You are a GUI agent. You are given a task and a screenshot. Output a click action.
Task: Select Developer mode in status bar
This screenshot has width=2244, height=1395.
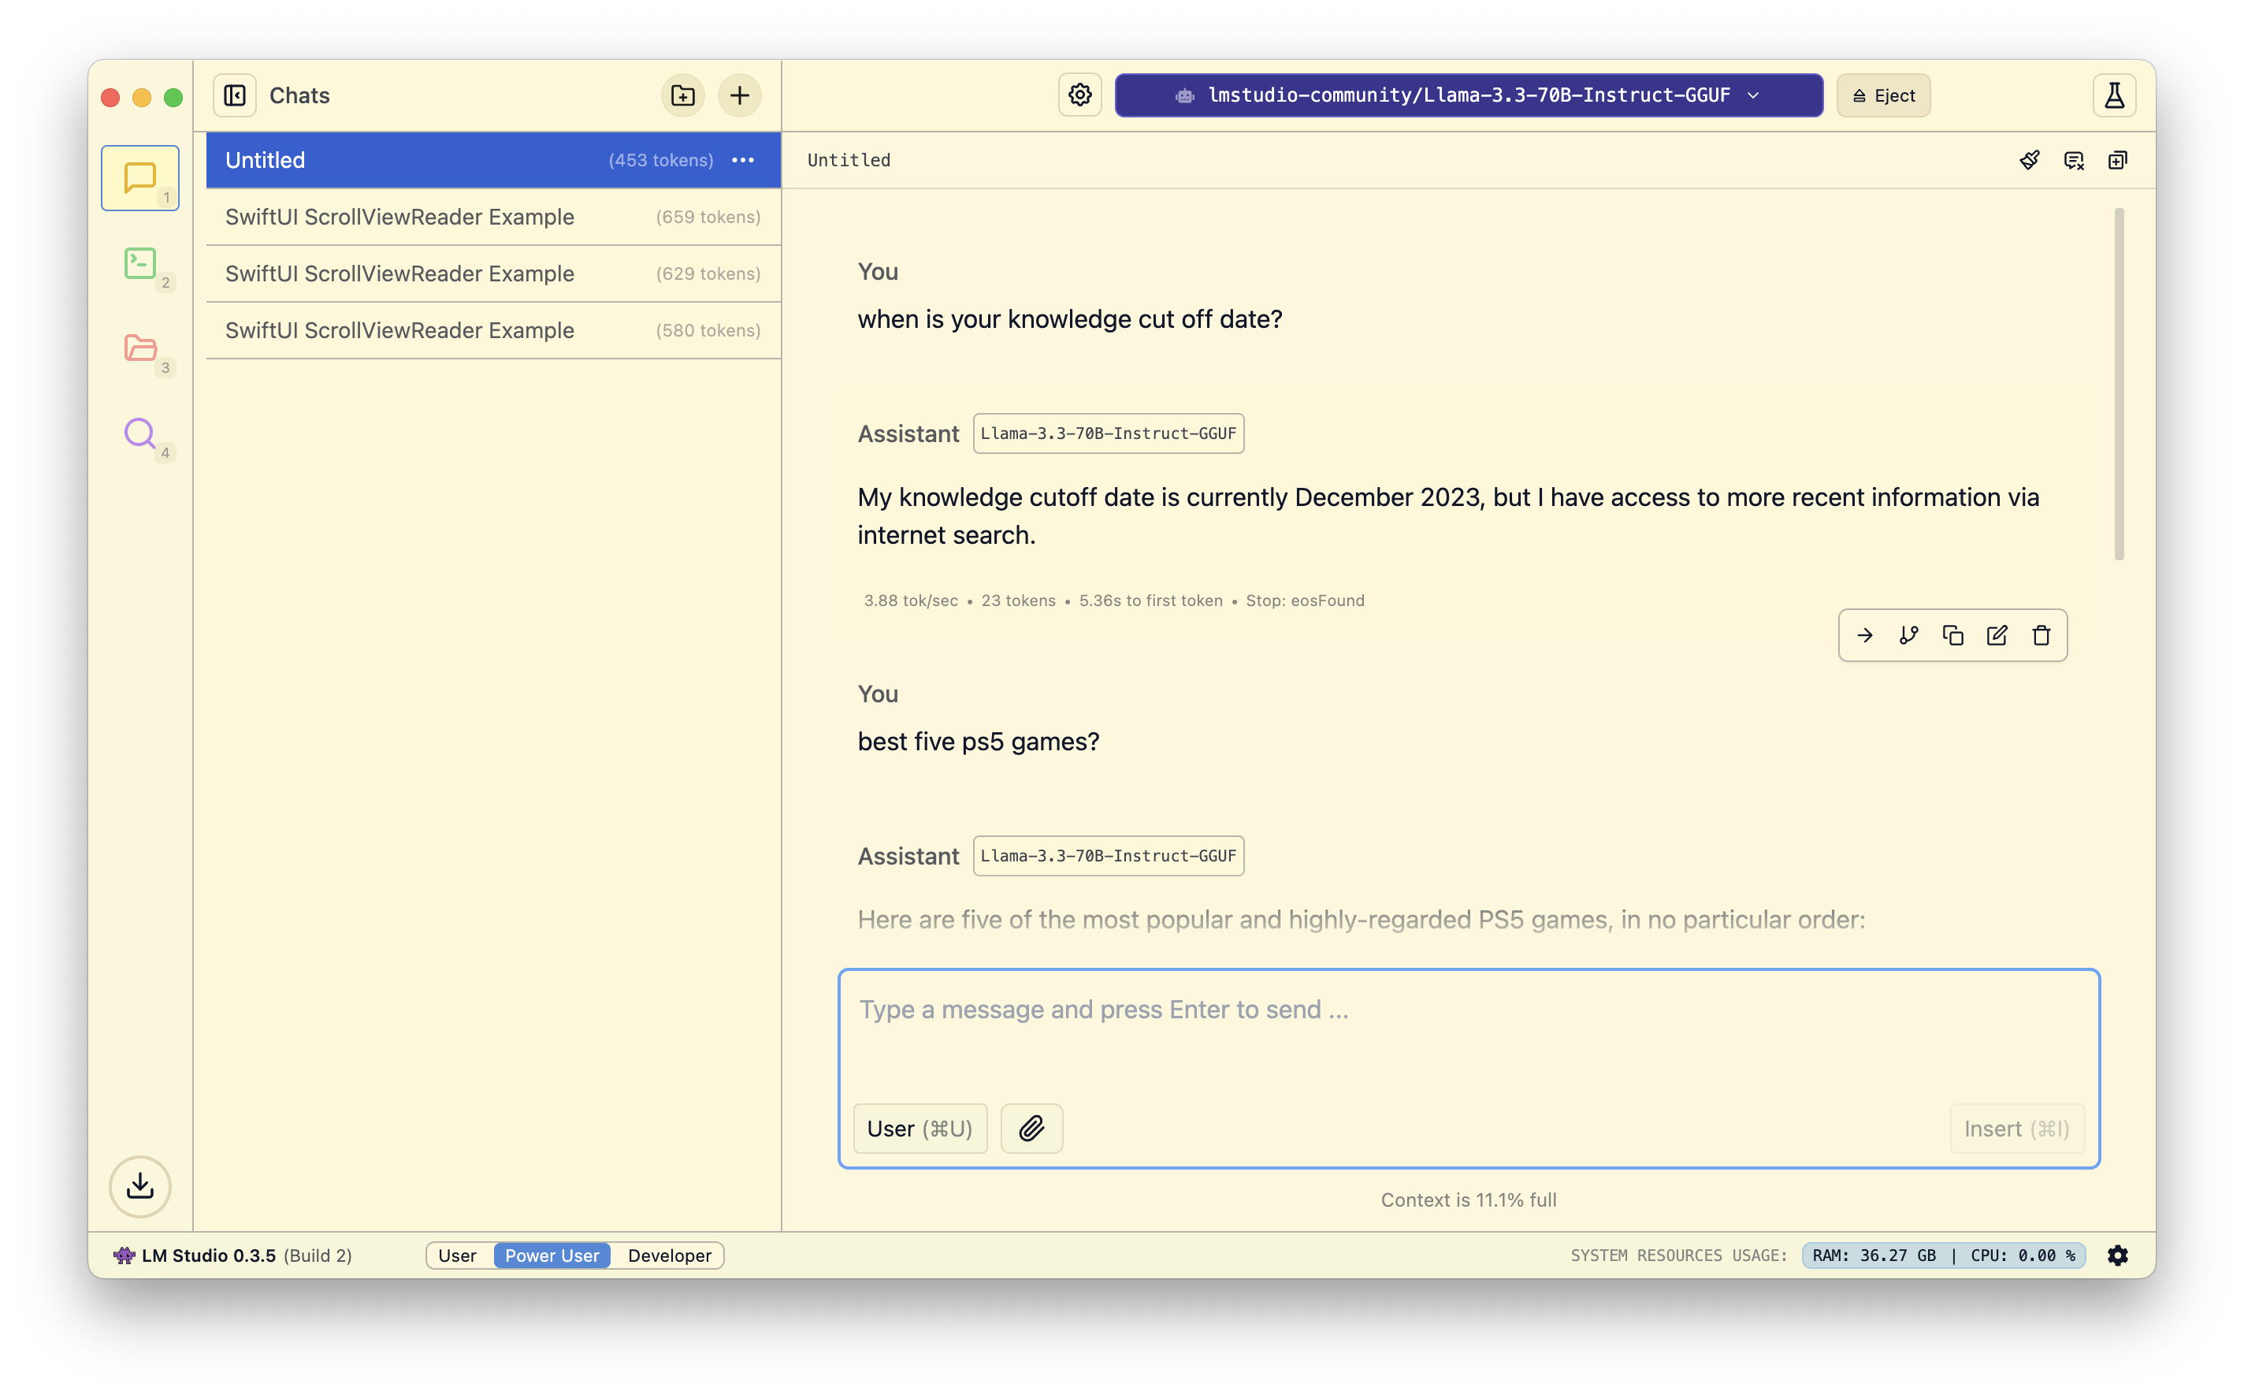point(669,1255)
